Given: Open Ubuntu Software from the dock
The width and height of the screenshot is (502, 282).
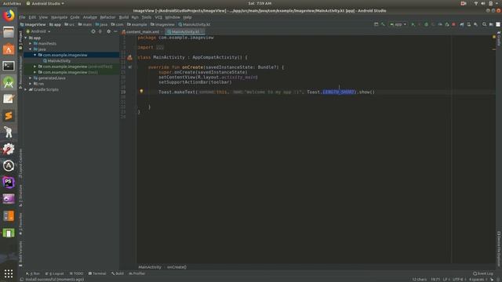Looking at the screenshot, I should [x=9, y=49].
